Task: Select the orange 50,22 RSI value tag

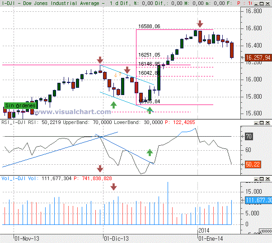Action: 253,164
